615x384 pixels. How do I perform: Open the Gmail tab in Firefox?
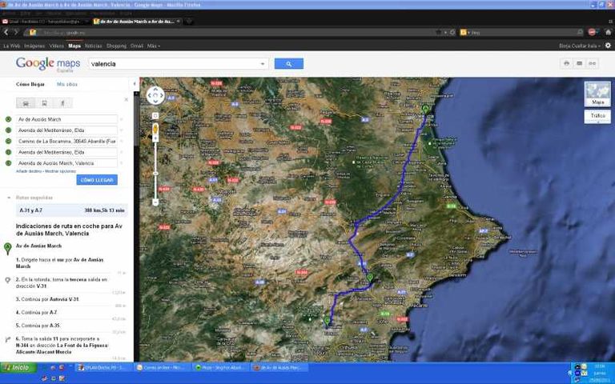coord(42,22)
